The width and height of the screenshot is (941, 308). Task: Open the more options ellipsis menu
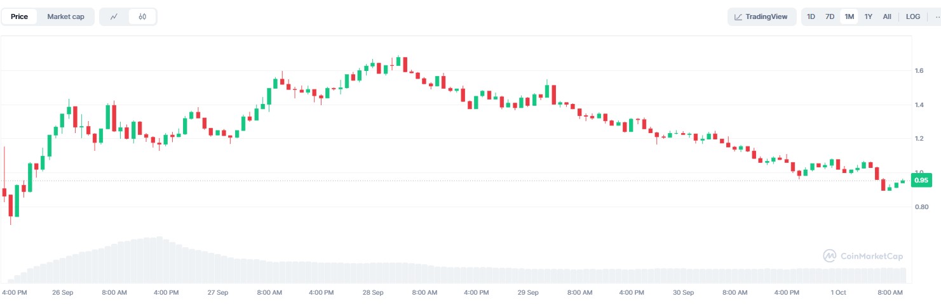(936, 17)
